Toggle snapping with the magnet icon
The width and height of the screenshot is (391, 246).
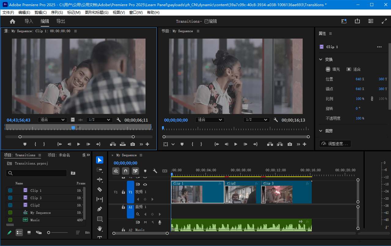(125, 171)
